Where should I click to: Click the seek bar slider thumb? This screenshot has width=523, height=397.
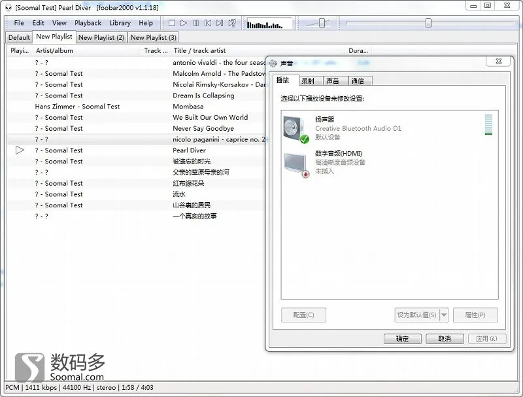pos(428,23)
